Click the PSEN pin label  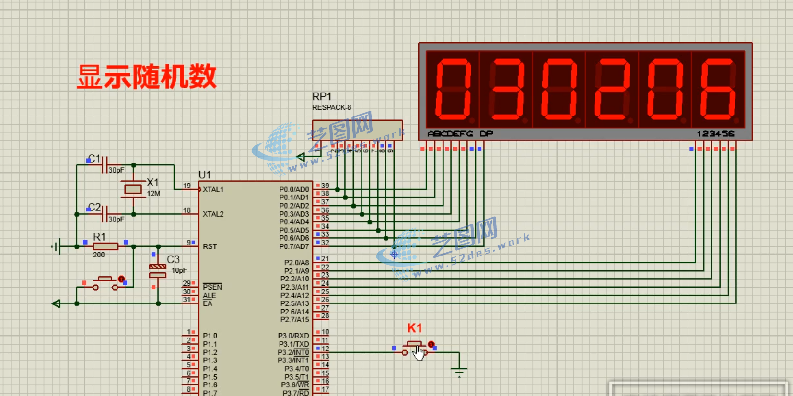212,287
